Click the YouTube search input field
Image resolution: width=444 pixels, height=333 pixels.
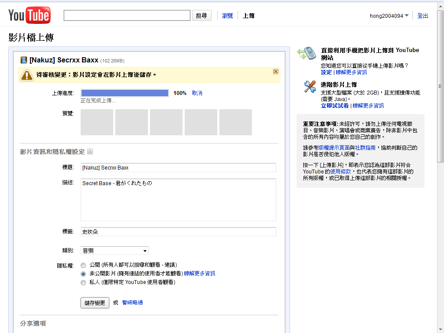coord(127,16)
